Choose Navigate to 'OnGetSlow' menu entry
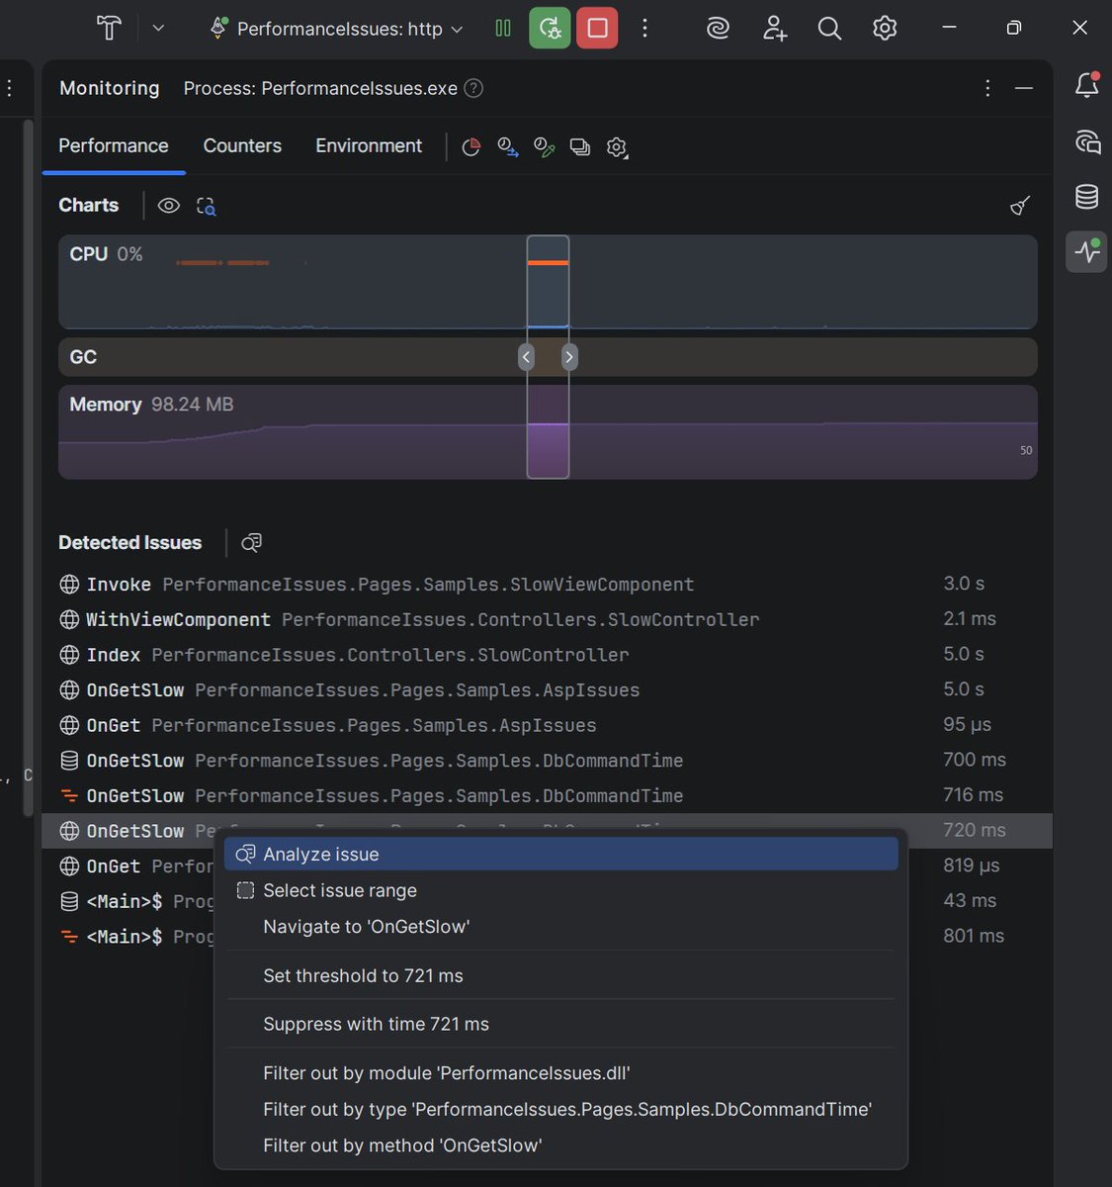The width and height of the screenshot is (1112, 1187). tap(560, 927)
